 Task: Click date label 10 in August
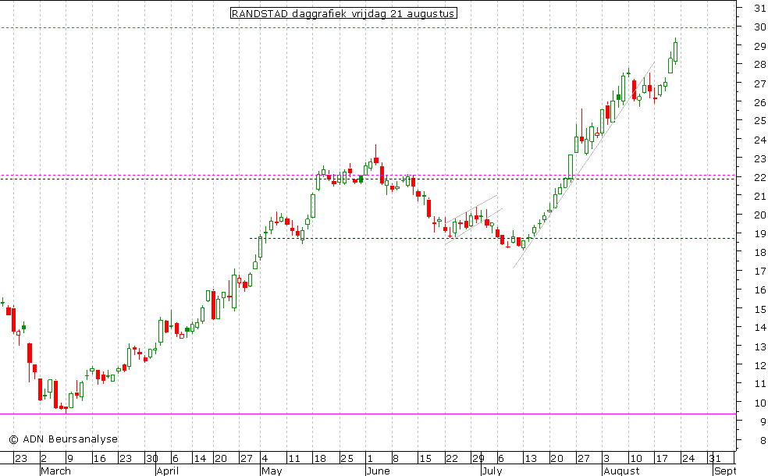pos(636,458)
